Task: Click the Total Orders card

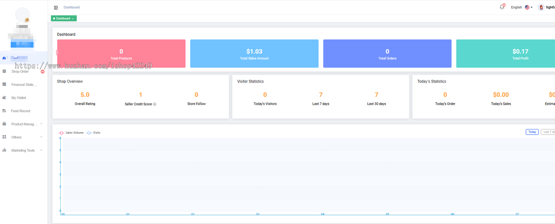Action: (387, 53)
